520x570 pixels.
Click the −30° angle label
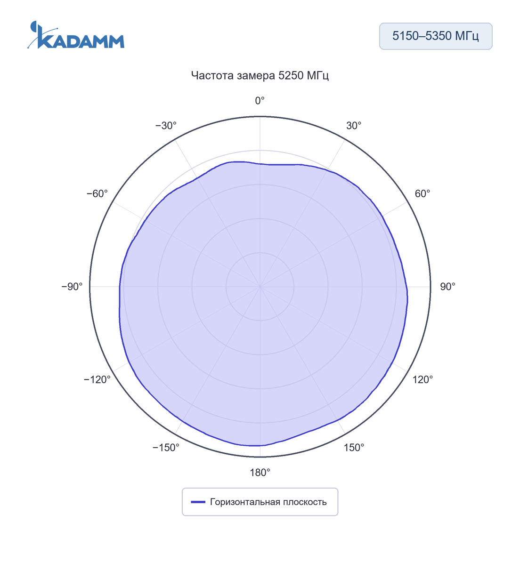tap(166, 126)
